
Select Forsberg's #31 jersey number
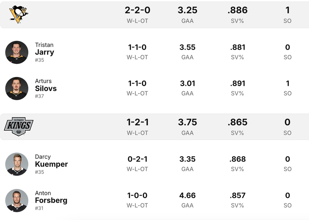39,208
